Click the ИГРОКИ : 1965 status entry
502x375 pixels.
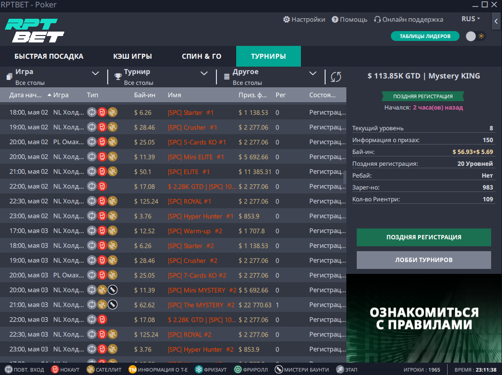421,370
